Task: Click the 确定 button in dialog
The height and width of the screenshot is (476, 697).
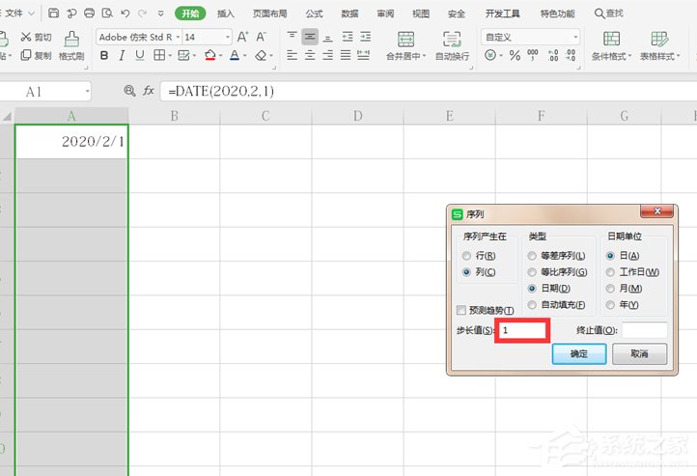Action: tap(579, 354)
